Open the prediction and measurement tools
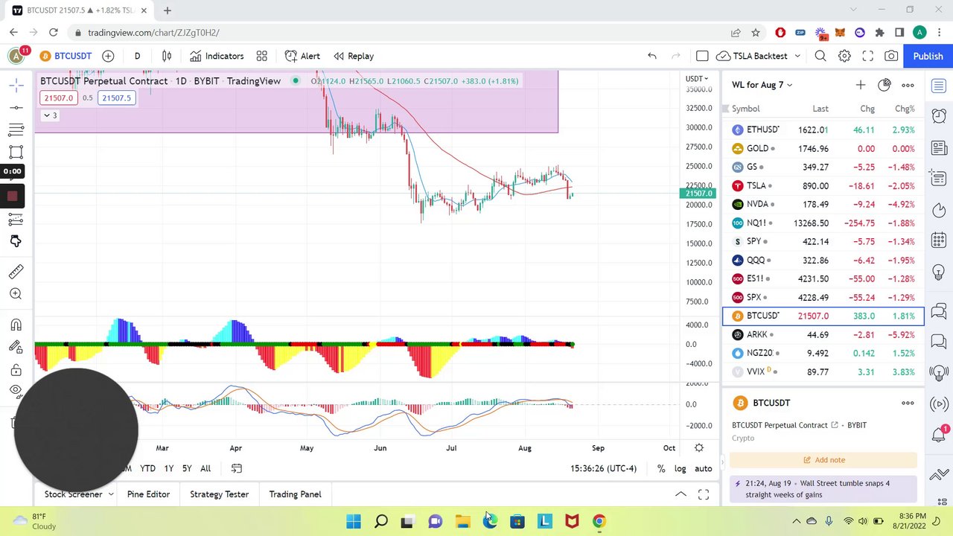The image size is (953, 536). click(x=16, y=219)
